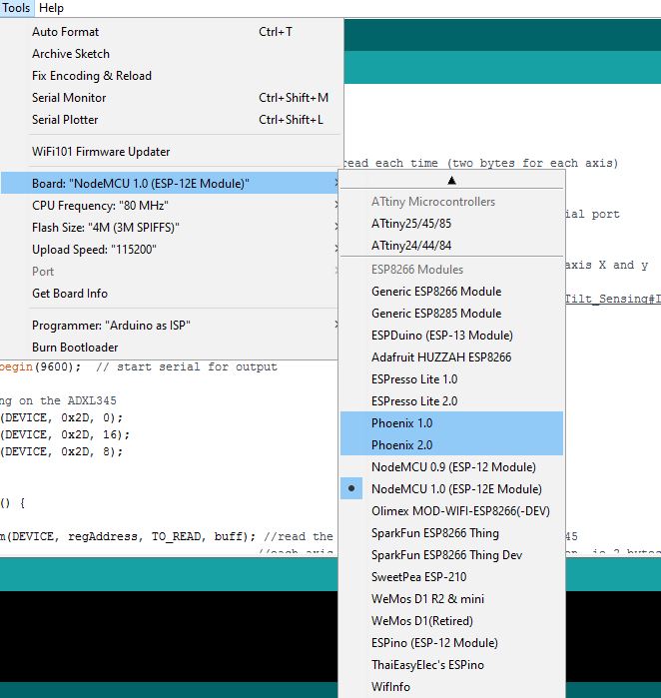Image resolution: width=661 pixels, height=698 pixels.
Task: Click the scroll-up arrow in board list
Action: pos(451,181)
